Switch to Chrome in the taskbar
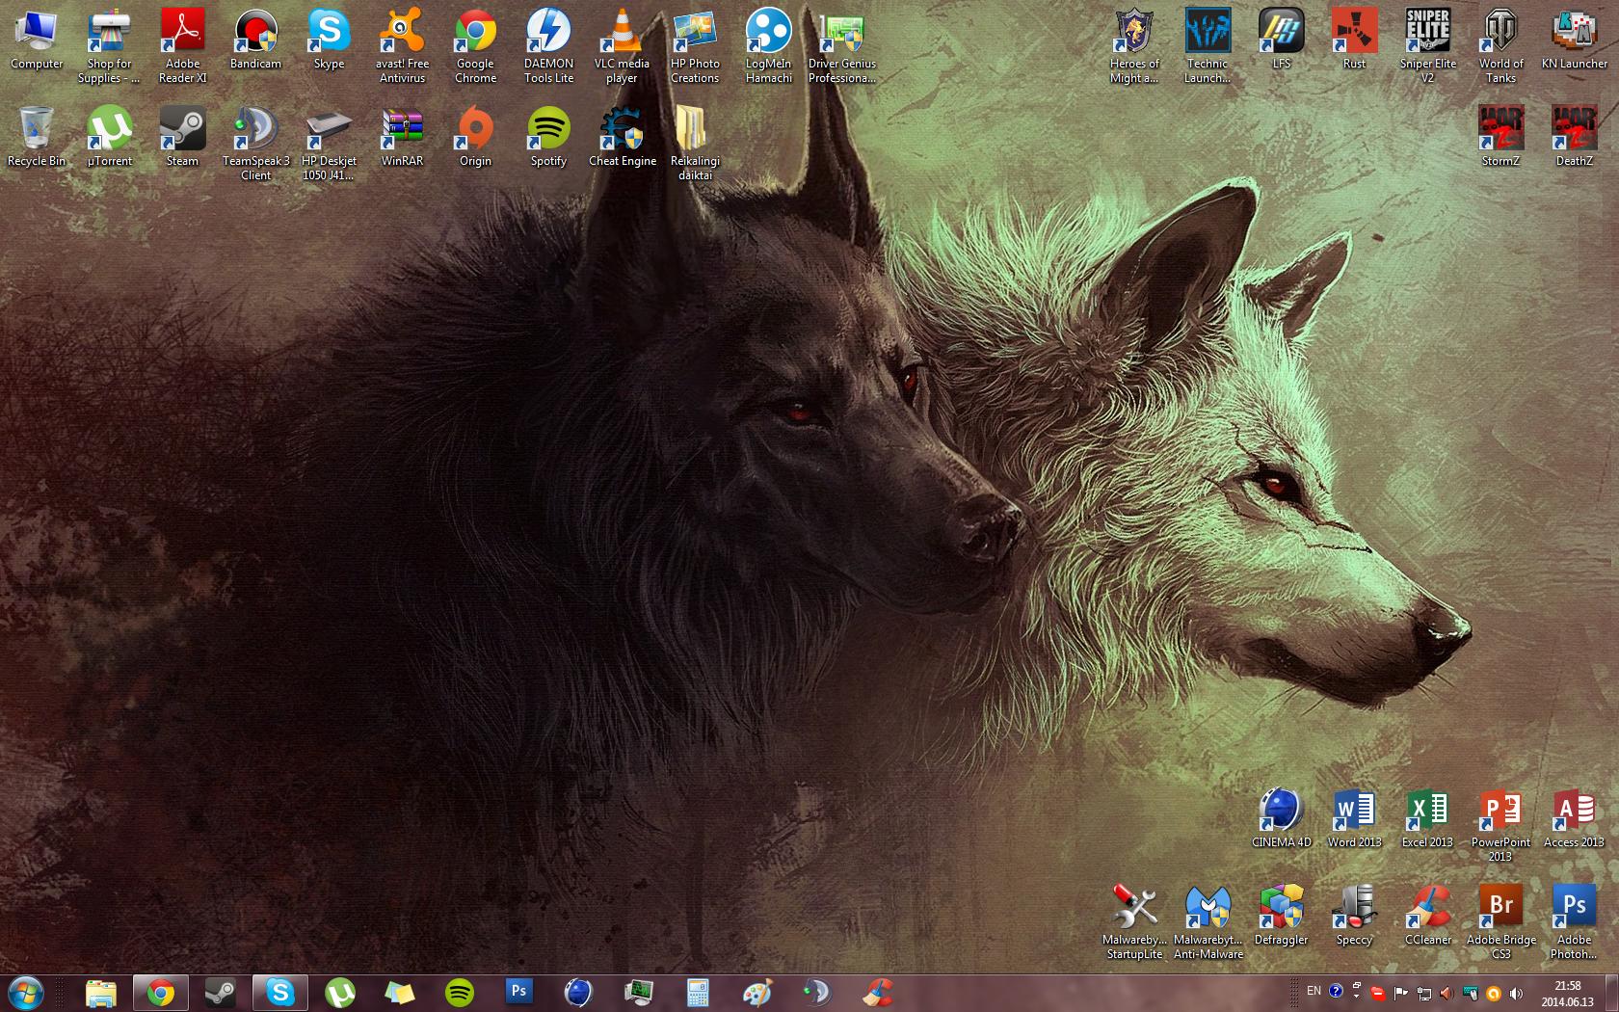1619x1012 pixels. 161,993
